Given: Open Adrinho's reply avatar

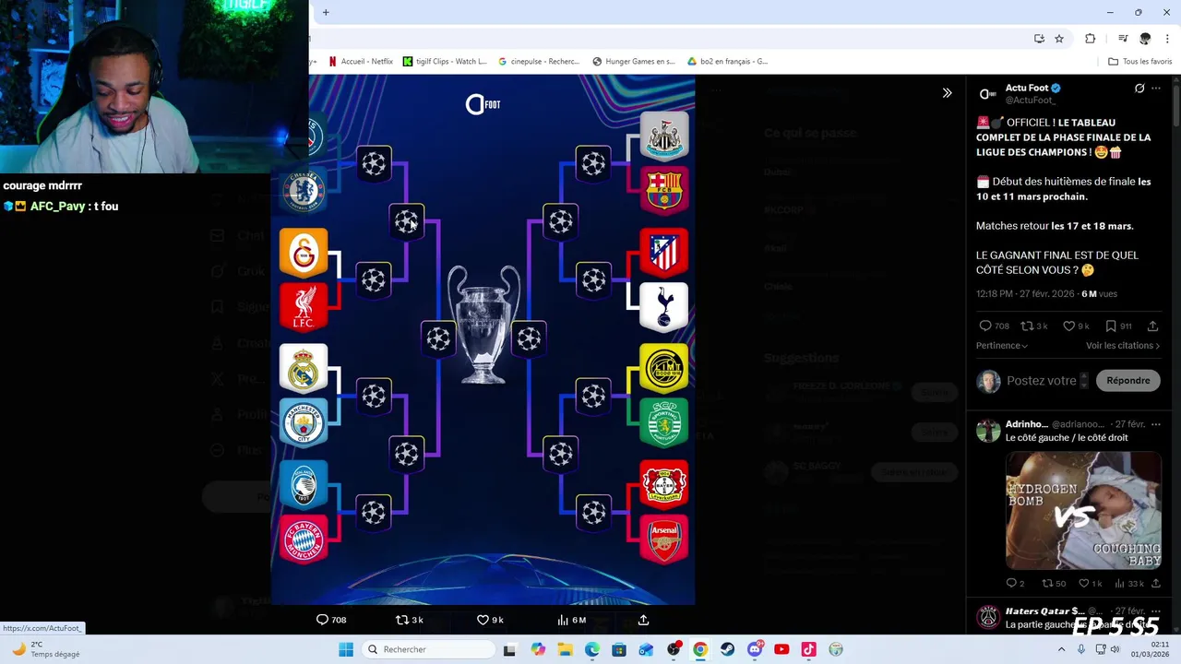Looking at the screenshot, I should click(x=988, y=430).
